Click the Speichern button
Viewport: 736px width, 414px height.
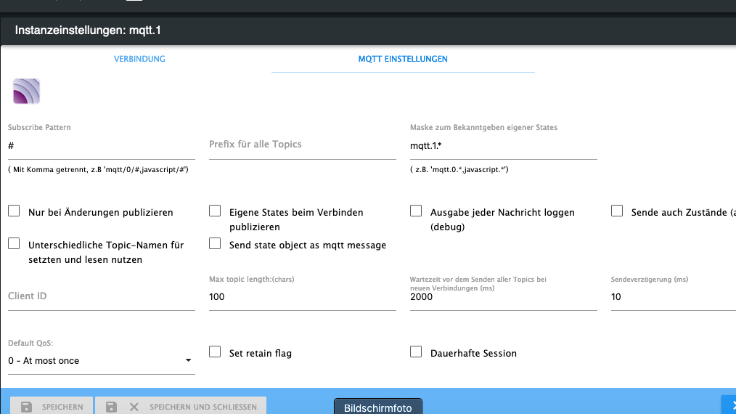pyautogui.click(x=52, y=407)
